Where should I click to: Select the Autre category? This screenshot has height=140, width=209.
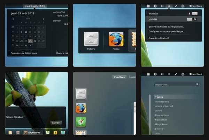158,111
